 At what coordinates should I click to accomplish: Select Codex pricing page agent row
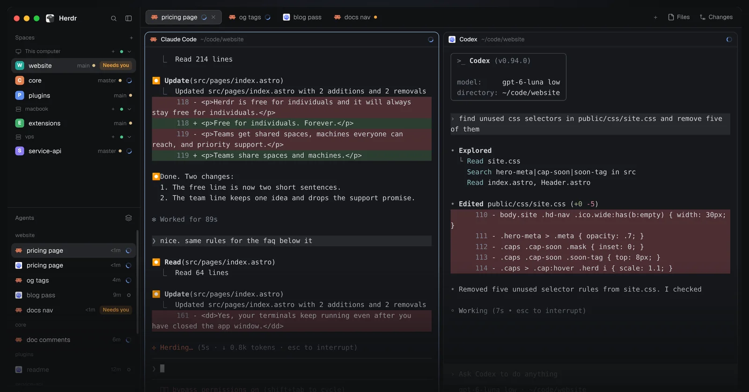click(x=73, y=265)
